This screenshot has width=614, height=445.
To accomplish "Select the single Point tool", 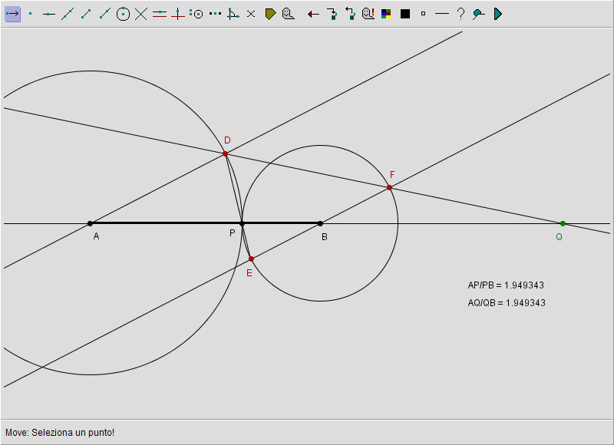I will pyautogui.click(x=31, y=14).
